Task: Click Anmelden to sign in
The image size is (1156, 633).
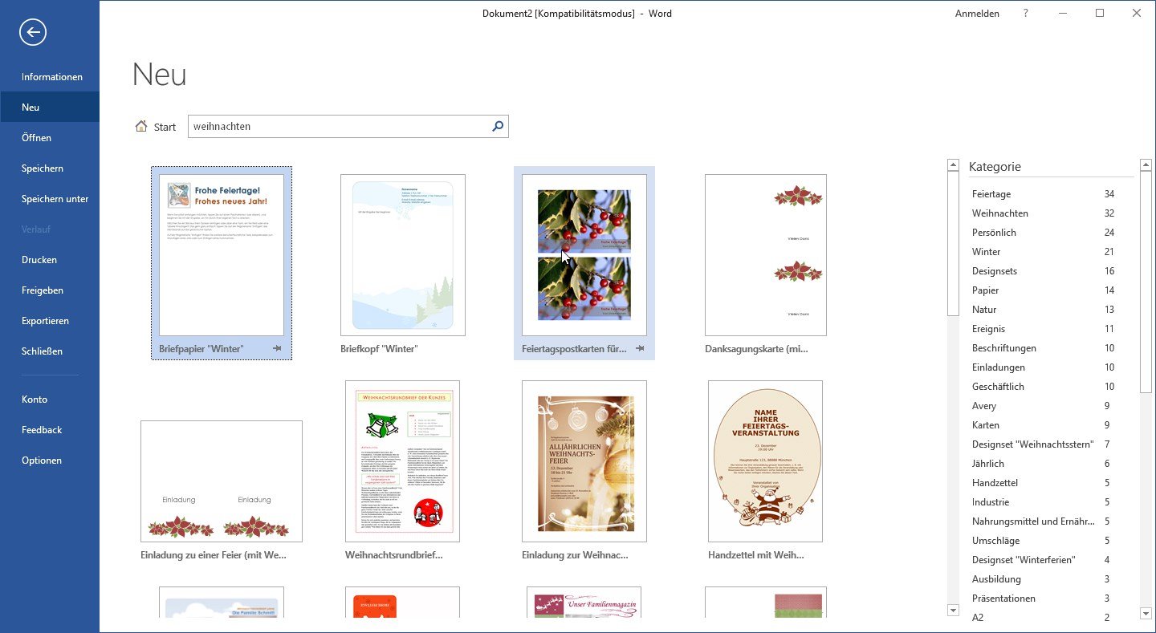Action: click(977, 14)
